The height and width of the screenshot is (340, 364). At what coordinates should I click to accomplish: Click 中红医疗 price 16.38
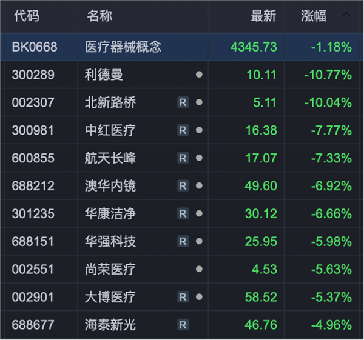[x=261, y=130]
